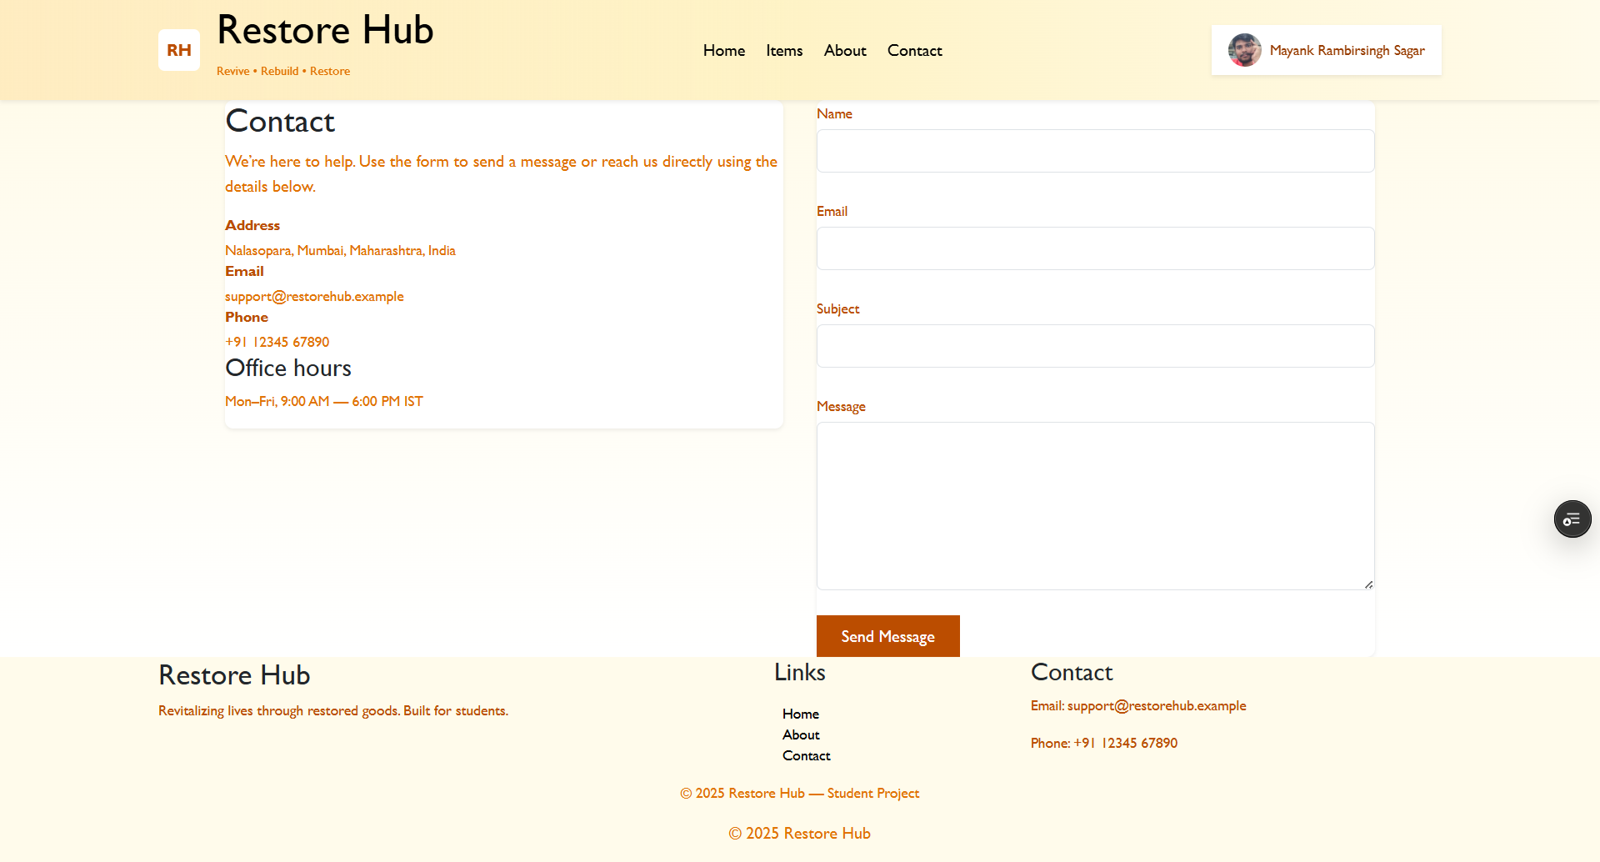The image size is (1600, 862).
Task: Navigate to the About page
Action: pyautogui.click(x=844, y=51)
